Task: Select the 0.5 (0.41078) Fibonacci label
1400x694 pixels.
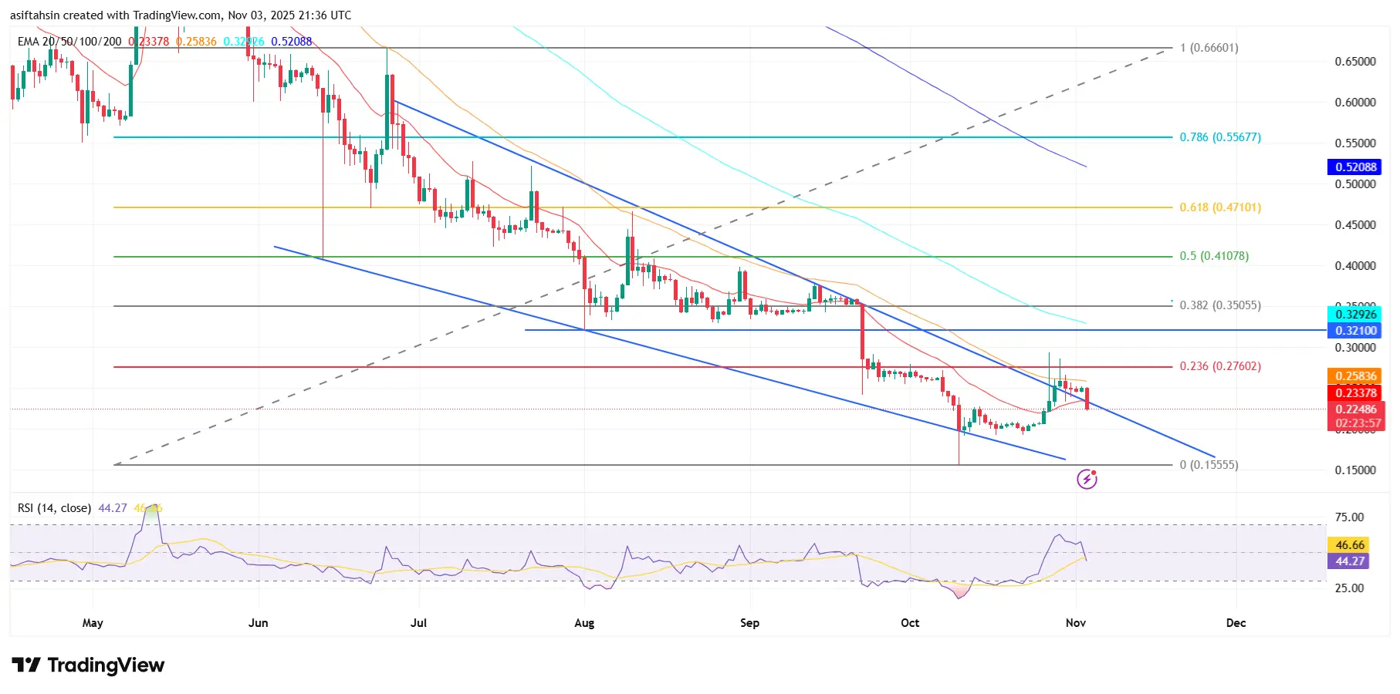Action: (1214, 256)
